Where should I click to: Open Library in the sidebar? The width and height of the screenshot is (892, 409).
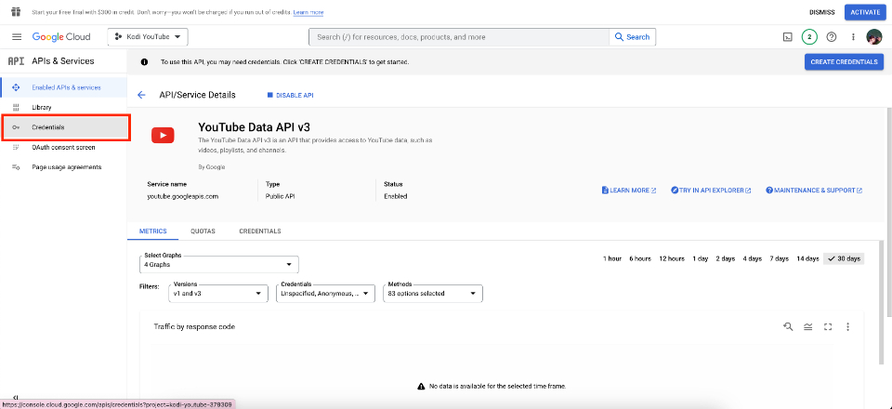64,108
